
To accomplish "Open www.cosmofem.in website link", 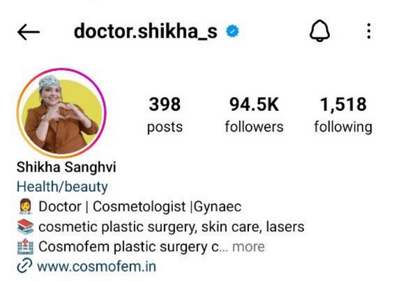I will [96, 266].
